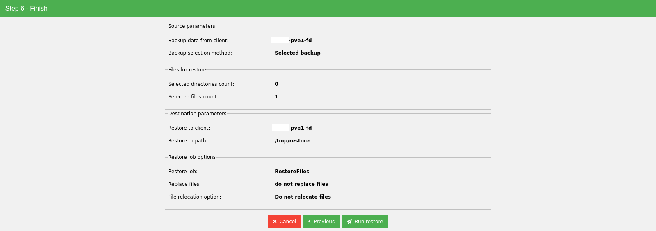
Task: Click the Restore job options section legend
Action: (191, 157)
